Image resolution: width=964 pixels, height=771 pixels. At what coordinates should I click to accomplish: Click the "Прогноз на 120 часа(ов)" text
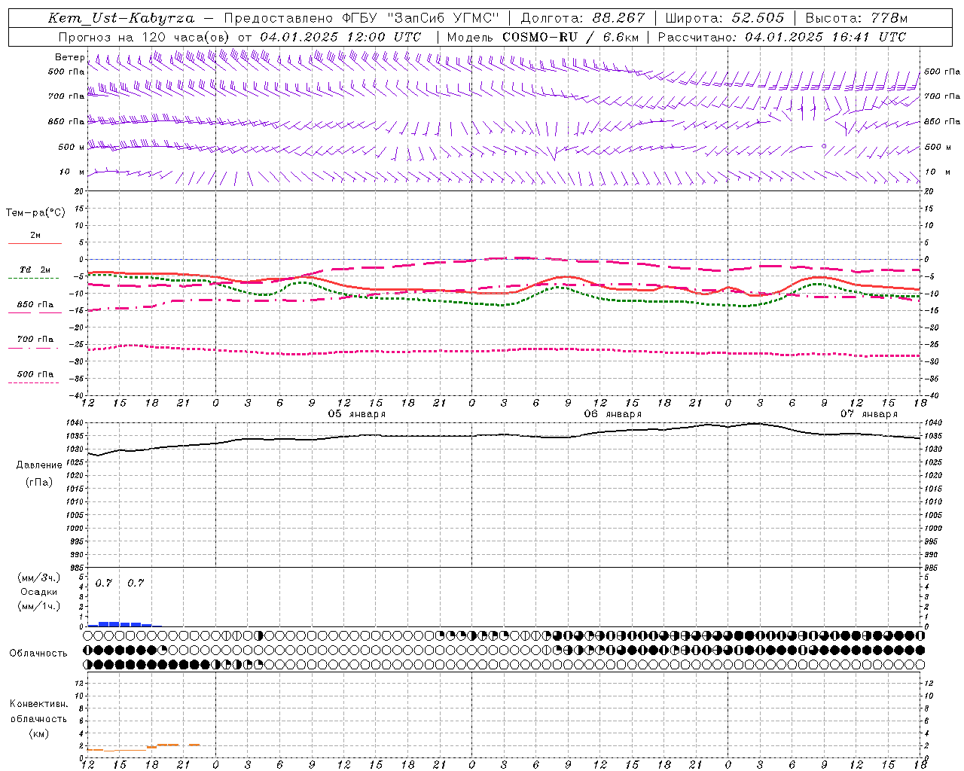pyautogui.click(x=145, y=37)
